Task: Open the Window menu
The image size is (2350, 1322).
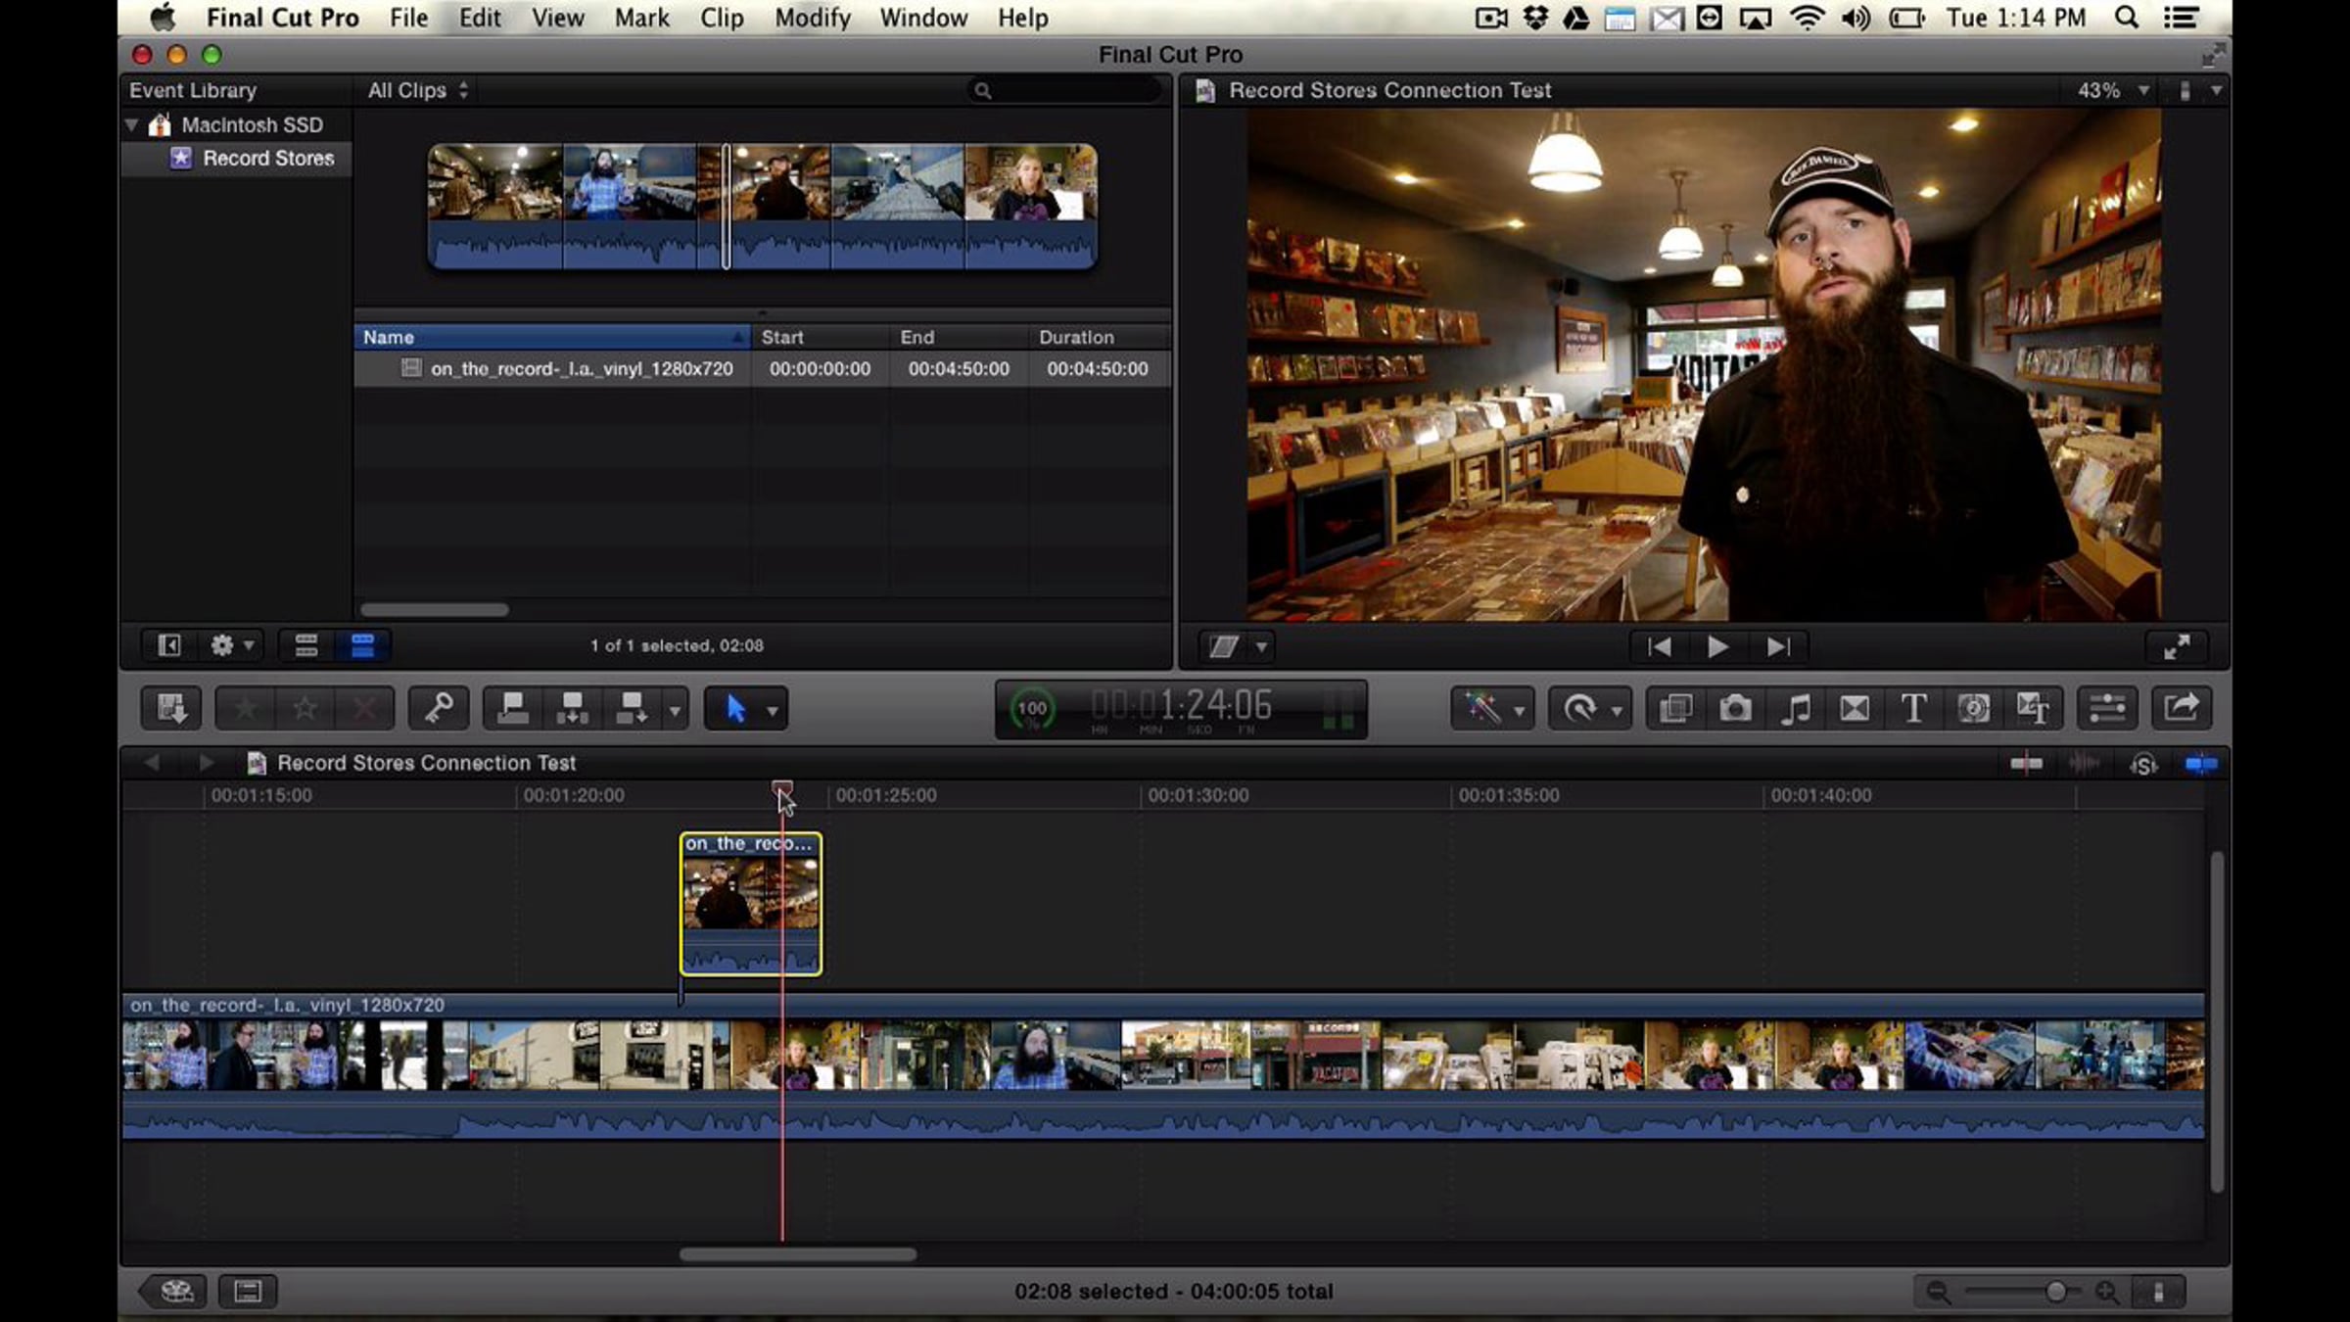Action: coord(923,18)
